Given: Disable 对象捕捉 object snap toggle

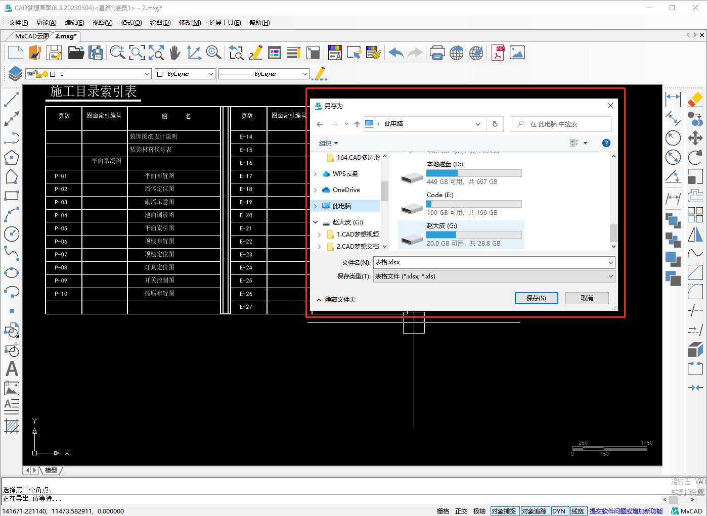Looking at the screenshot, I should click(x=503, y=511).
